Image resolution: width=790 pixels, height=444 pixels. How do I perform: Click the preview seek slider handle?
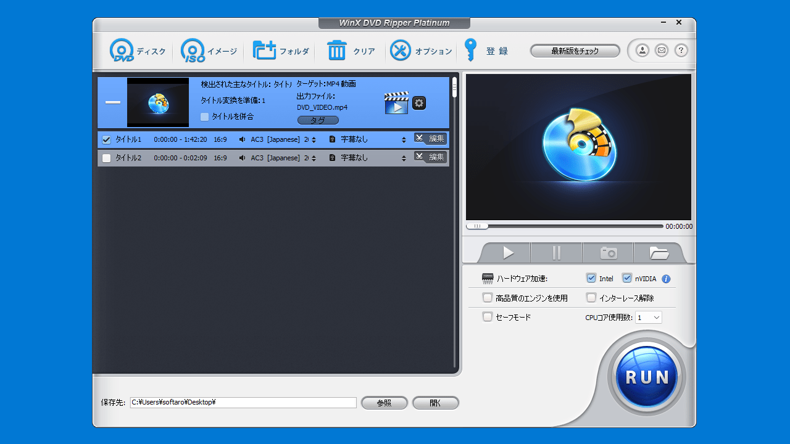pos(477,226)
